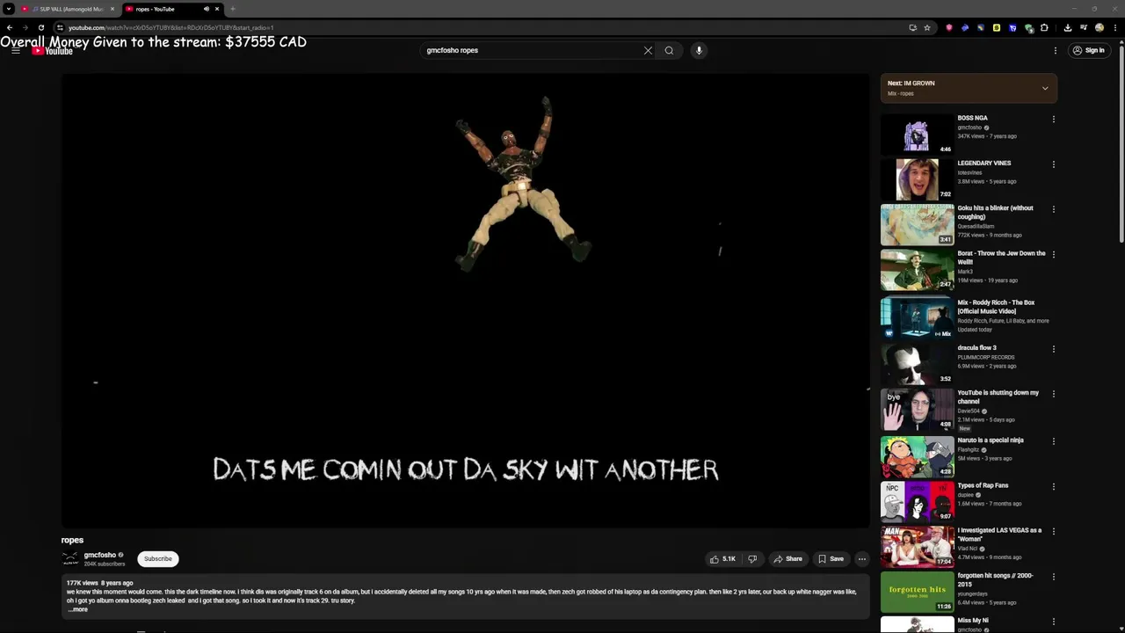
Task: Switch to SUP YALL Asmongold tab
Action: (67, 9)
